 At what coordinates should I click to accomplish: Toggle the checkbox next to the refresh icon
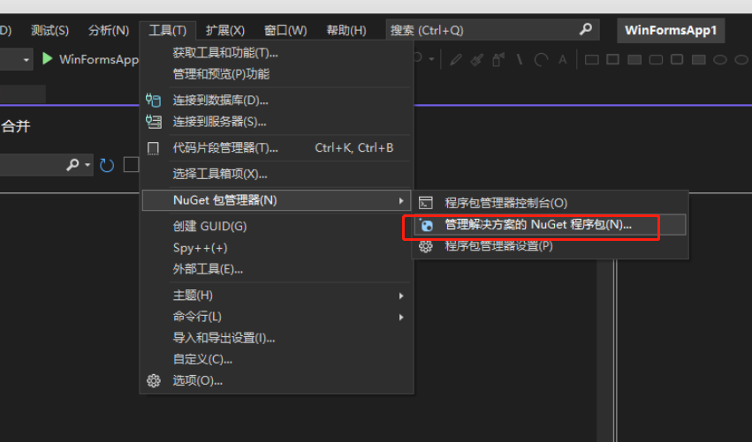pyautogui.click(x=131, y=164)
